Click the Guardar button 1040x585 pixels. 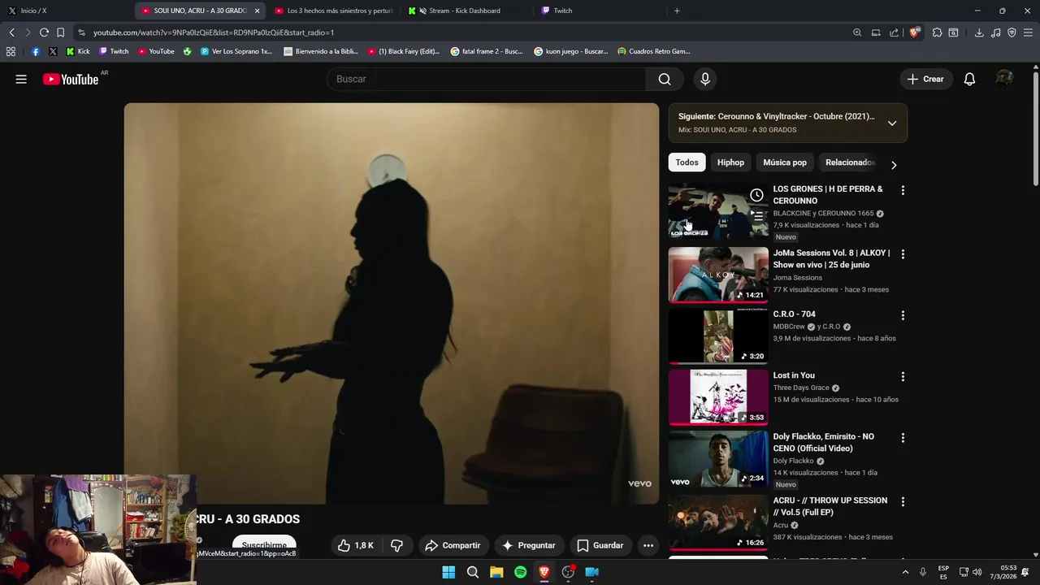[x=600, y=545]
